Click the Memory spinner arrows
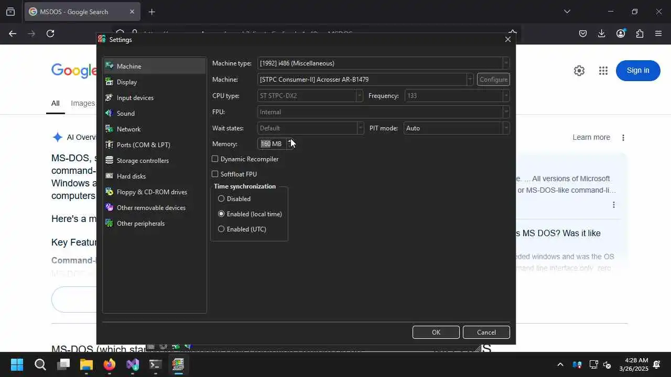 290,144
